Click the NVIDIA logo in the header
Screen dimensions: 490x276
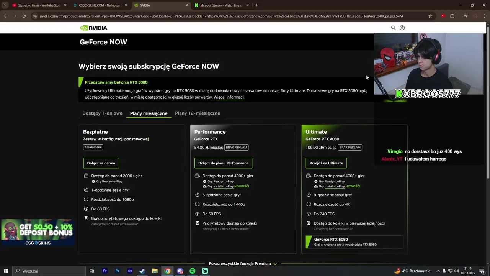pos(94,28)
